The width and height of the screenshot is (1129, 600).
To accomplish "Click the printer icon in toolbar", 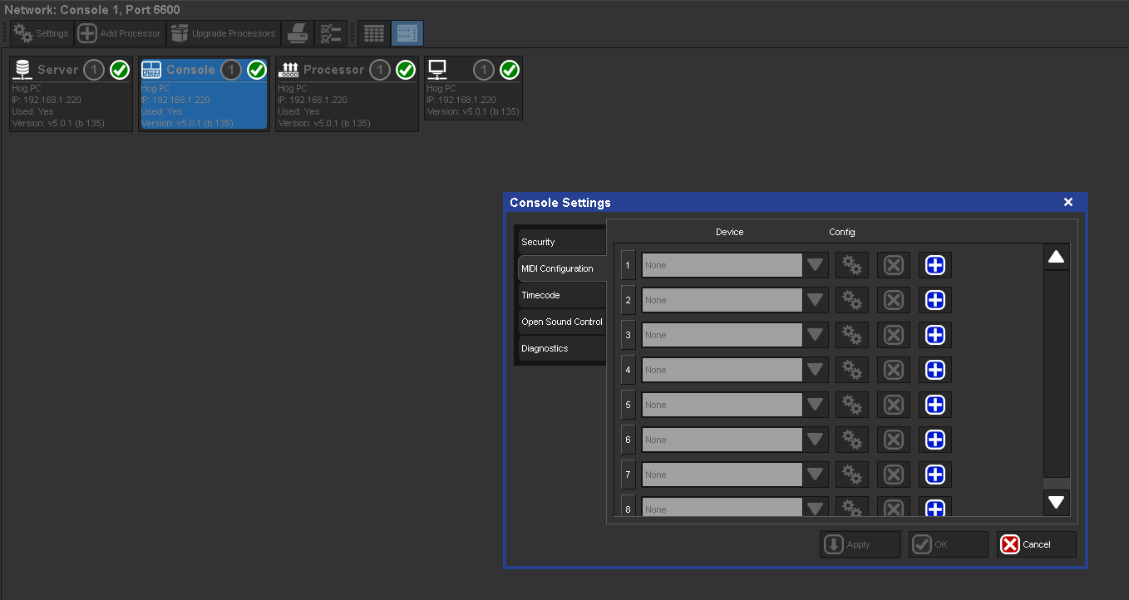I will point(298,33).
